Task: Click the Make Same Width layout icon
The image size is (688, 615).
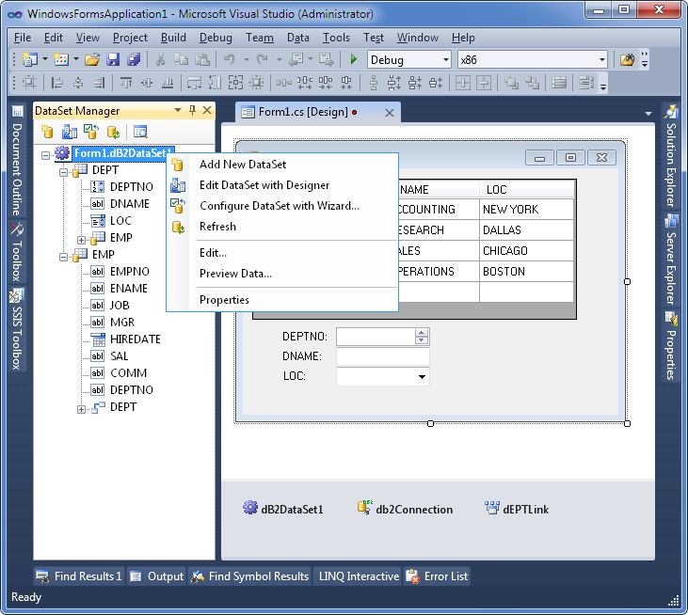Action: coord(194,83)
